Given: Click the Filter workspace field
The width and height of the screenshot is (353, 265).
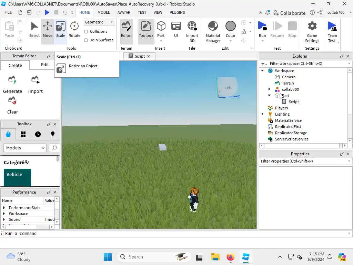Looking at the screenshot, I should click(x=305, y=63).
